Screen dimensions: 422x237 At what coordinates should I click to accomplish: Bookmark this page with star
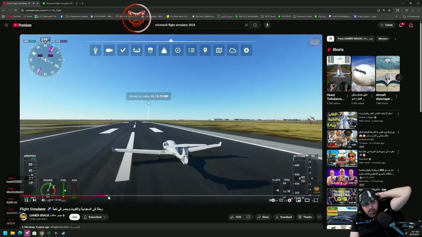point(389,10)
